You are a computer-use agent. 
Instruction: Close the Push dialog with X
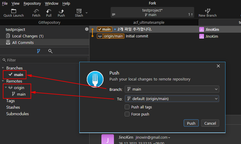[x=218, y=66]
